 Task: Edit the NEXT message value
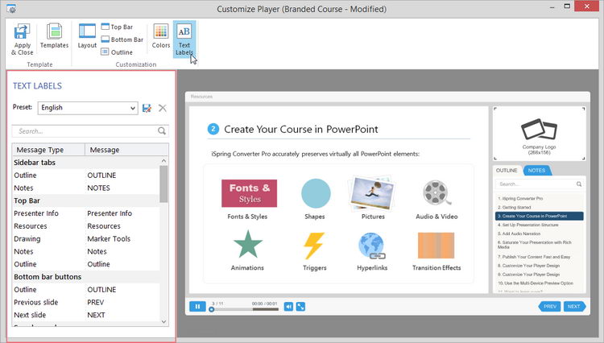click(x=96, y=315)
